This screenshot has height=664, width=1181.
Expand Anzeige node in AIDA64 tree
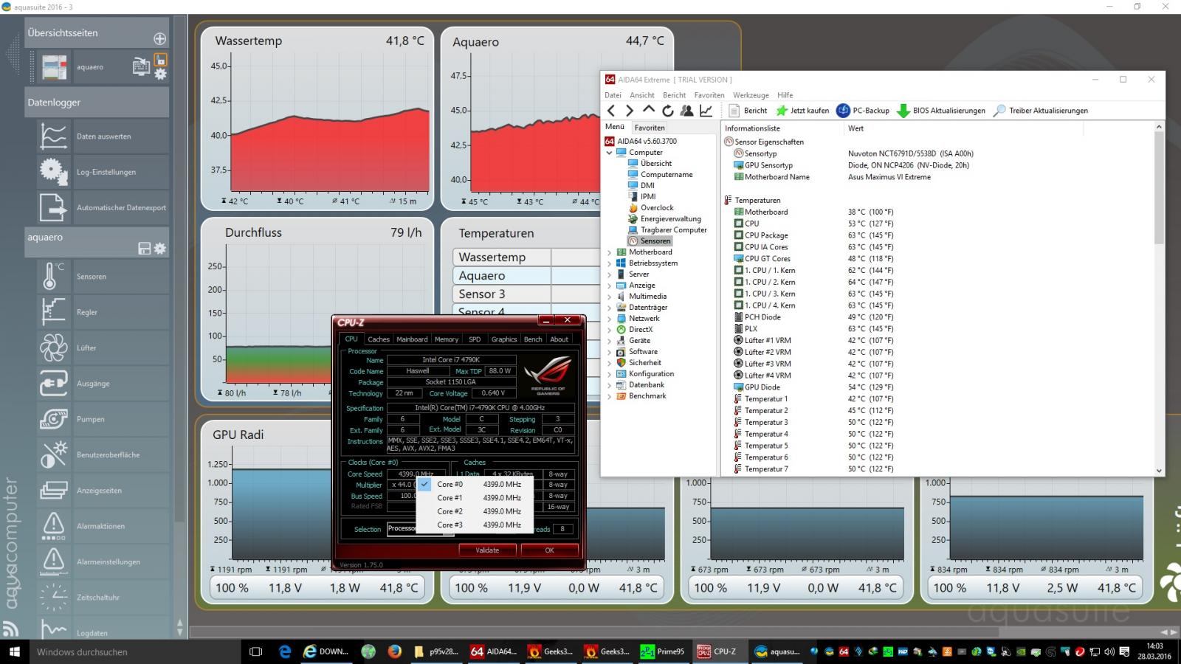click(x=610, y=286)
